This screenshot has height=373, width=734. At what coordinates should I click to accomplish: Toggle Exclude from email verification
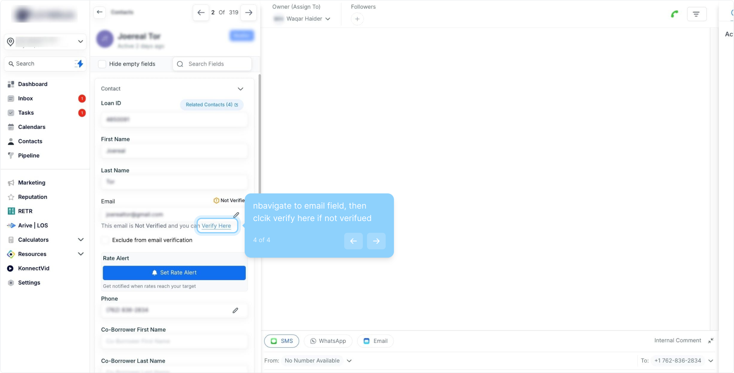[x=106, y=240]
